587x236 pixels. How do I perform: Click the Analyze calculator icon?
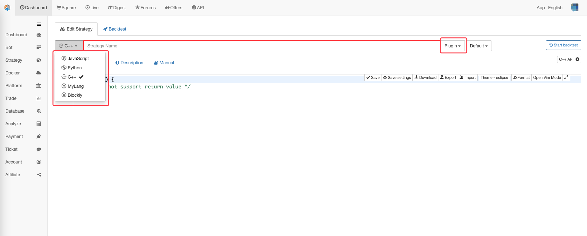tap(39, 124)
